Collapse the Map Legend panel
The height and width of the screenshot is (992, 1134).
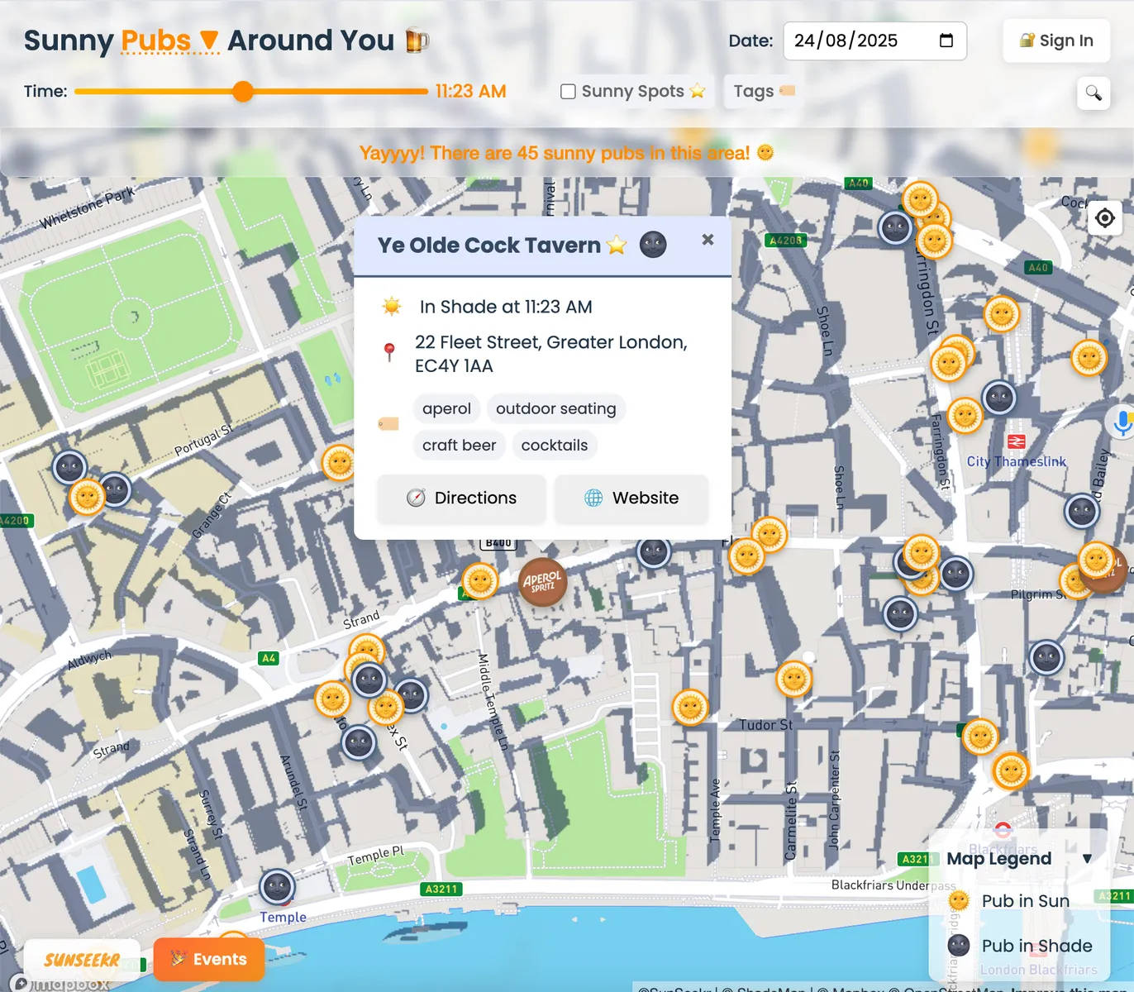coord(1087,859)
